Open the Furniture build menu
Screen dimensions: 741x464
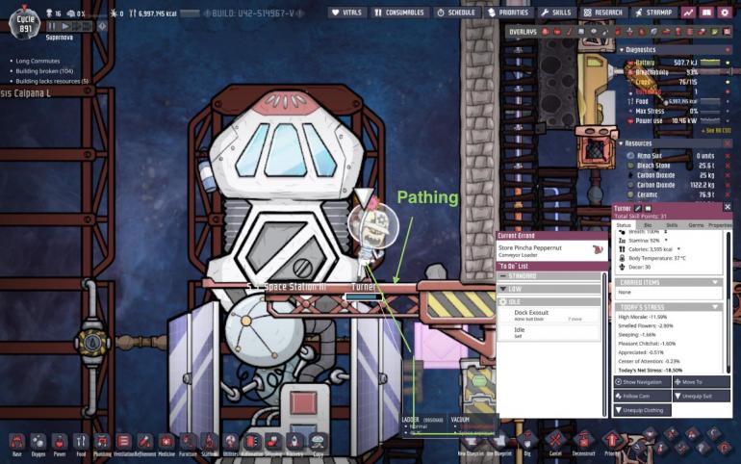pyautogui.click(x=188, y=445)
